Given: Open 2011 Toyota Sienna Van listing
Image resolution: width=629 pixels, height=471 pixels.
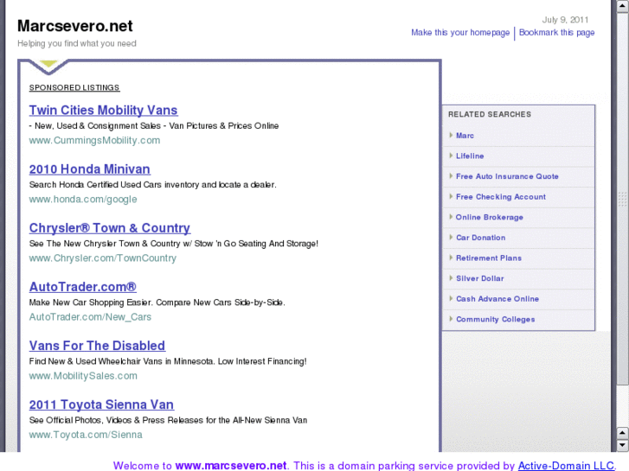Looking at the screenshot, I should [x=101, y=404].
